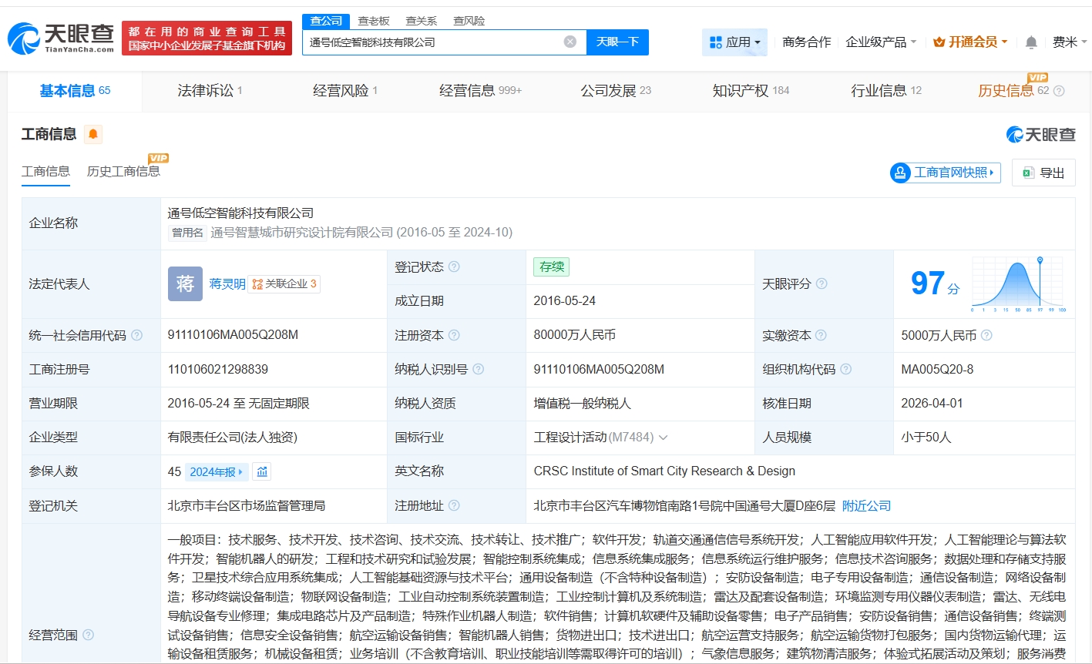Click the company name search input field

tap(432, 42)
